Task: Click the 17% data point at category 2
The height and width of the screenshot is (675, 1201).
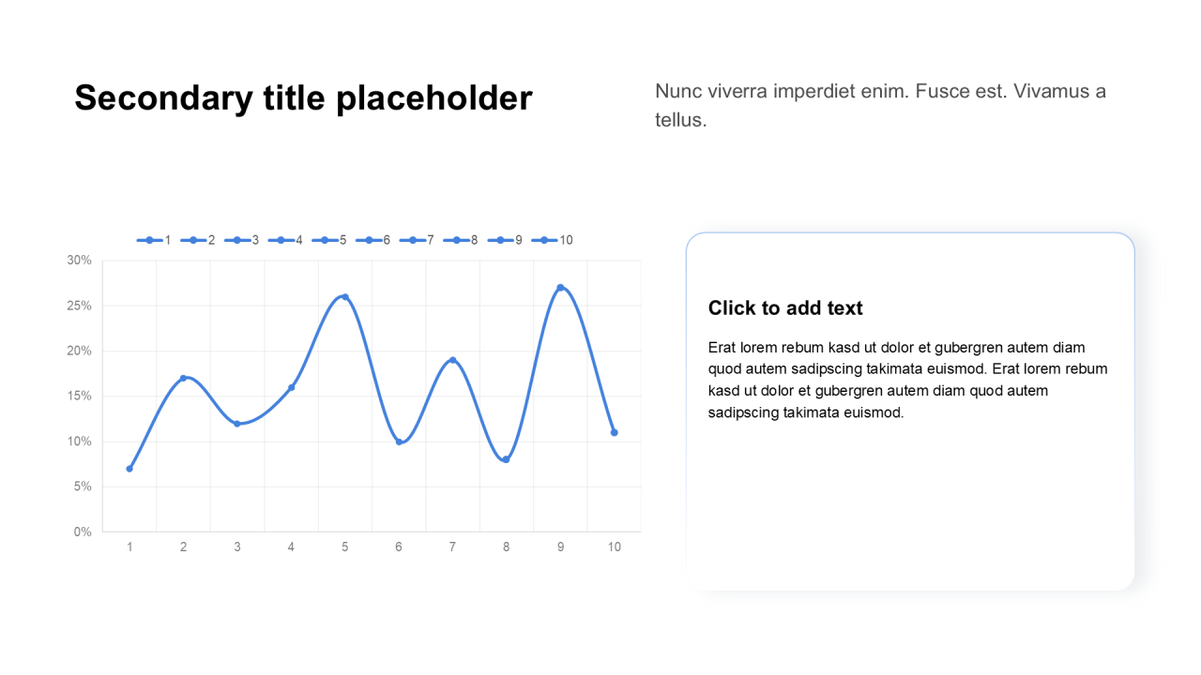Action: (183, 378)
